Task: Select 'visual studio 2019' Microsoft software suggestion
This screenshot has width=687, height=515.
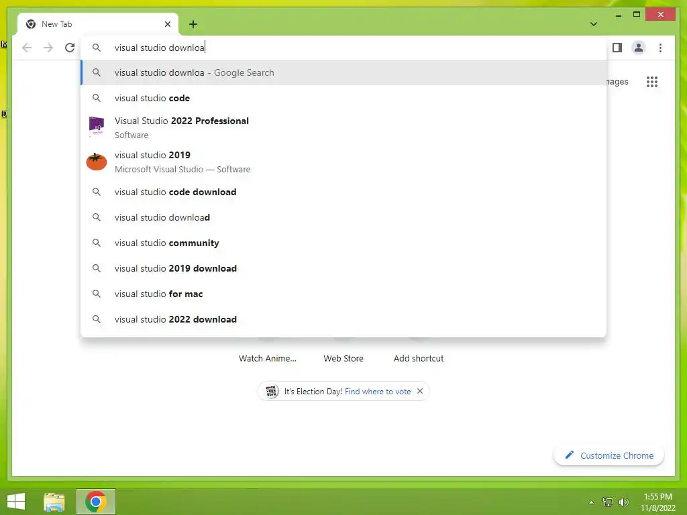Action: pos(344,162)
